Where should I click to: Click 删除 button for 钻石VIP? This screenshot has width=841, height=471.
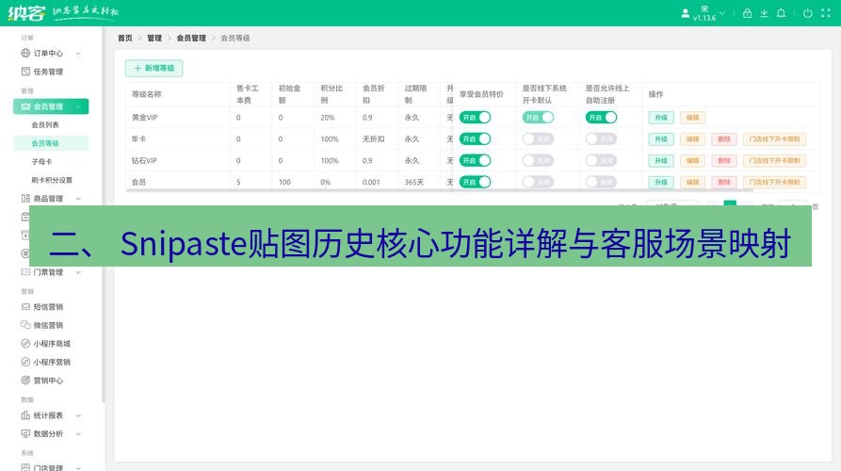[724, 160]
